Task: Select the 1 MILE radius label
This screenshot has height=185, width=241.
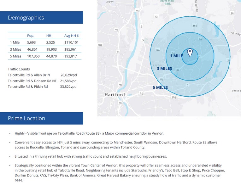Action: pyautogui.click(x=176, y=56)
